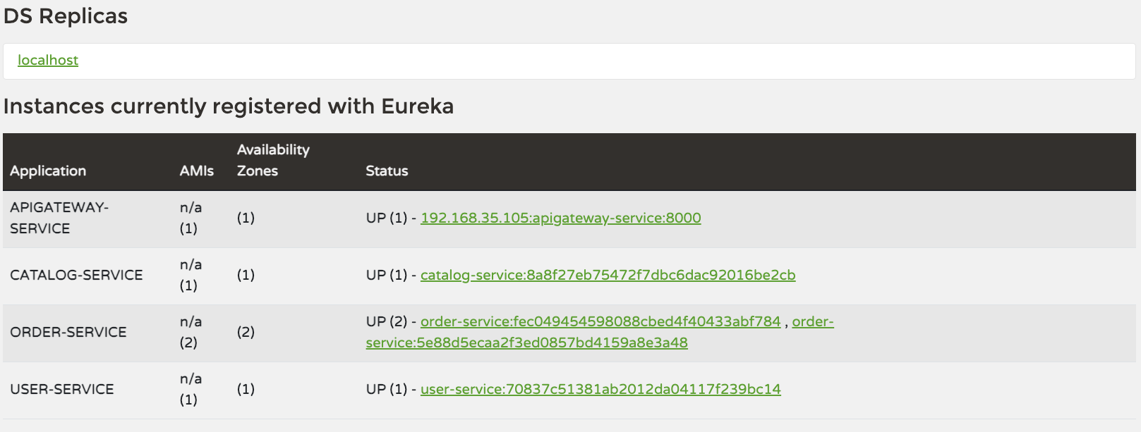Click the Instances currently registered with Eureka heading

coord(229,106)
